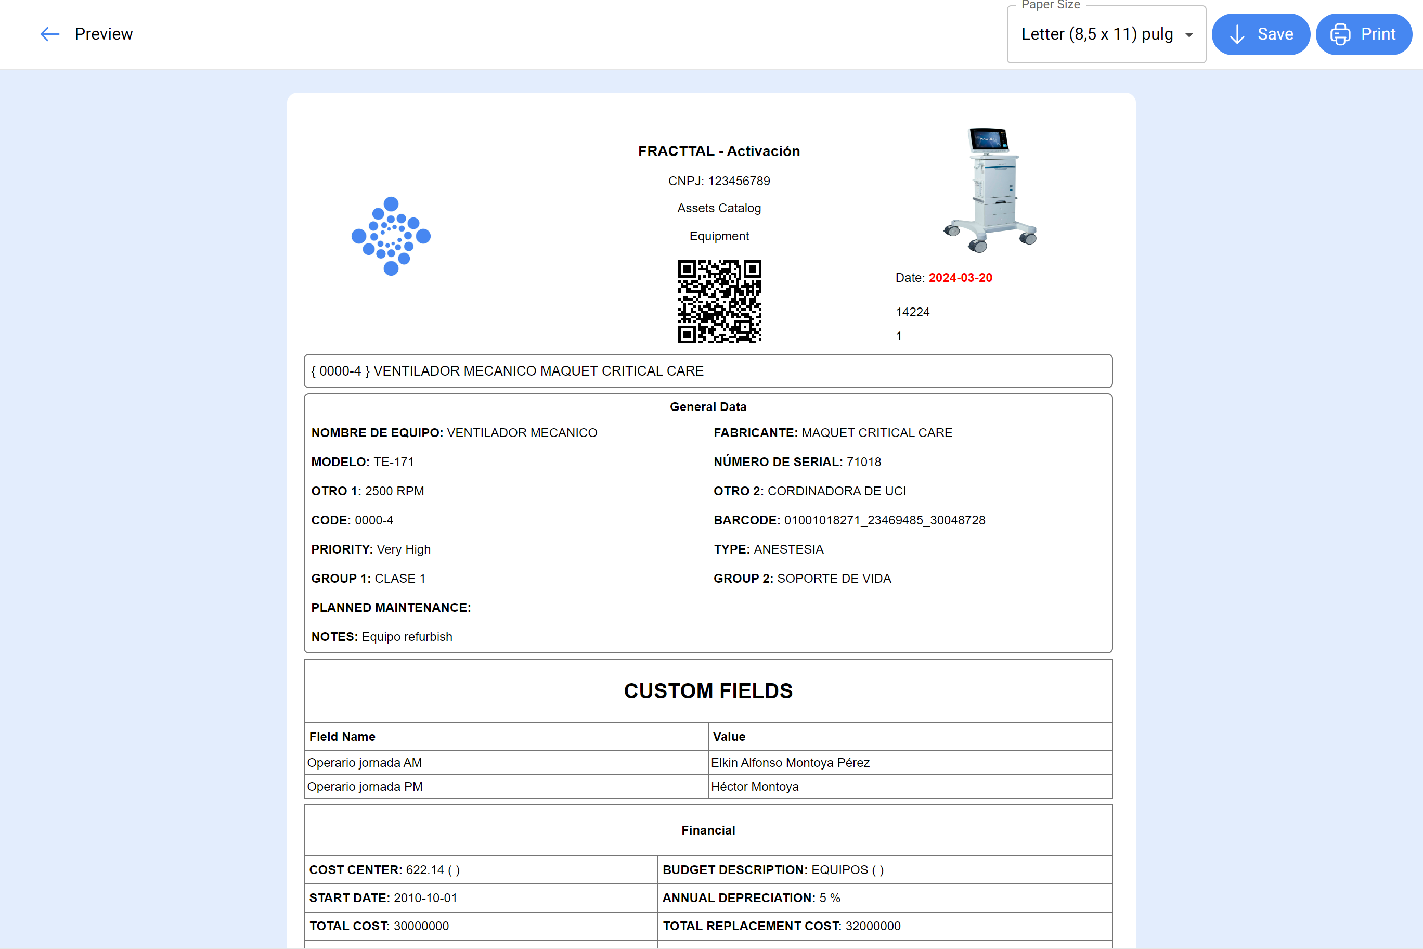Click the asset title { 0000-4 } VENTILADOR MECANICO

[708, 371]
